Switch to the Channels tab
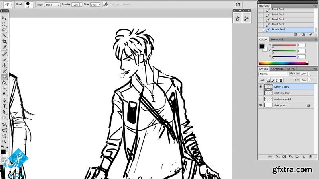Screen dimensions: 319x179 pyautogui.click(x=278, y=69)
